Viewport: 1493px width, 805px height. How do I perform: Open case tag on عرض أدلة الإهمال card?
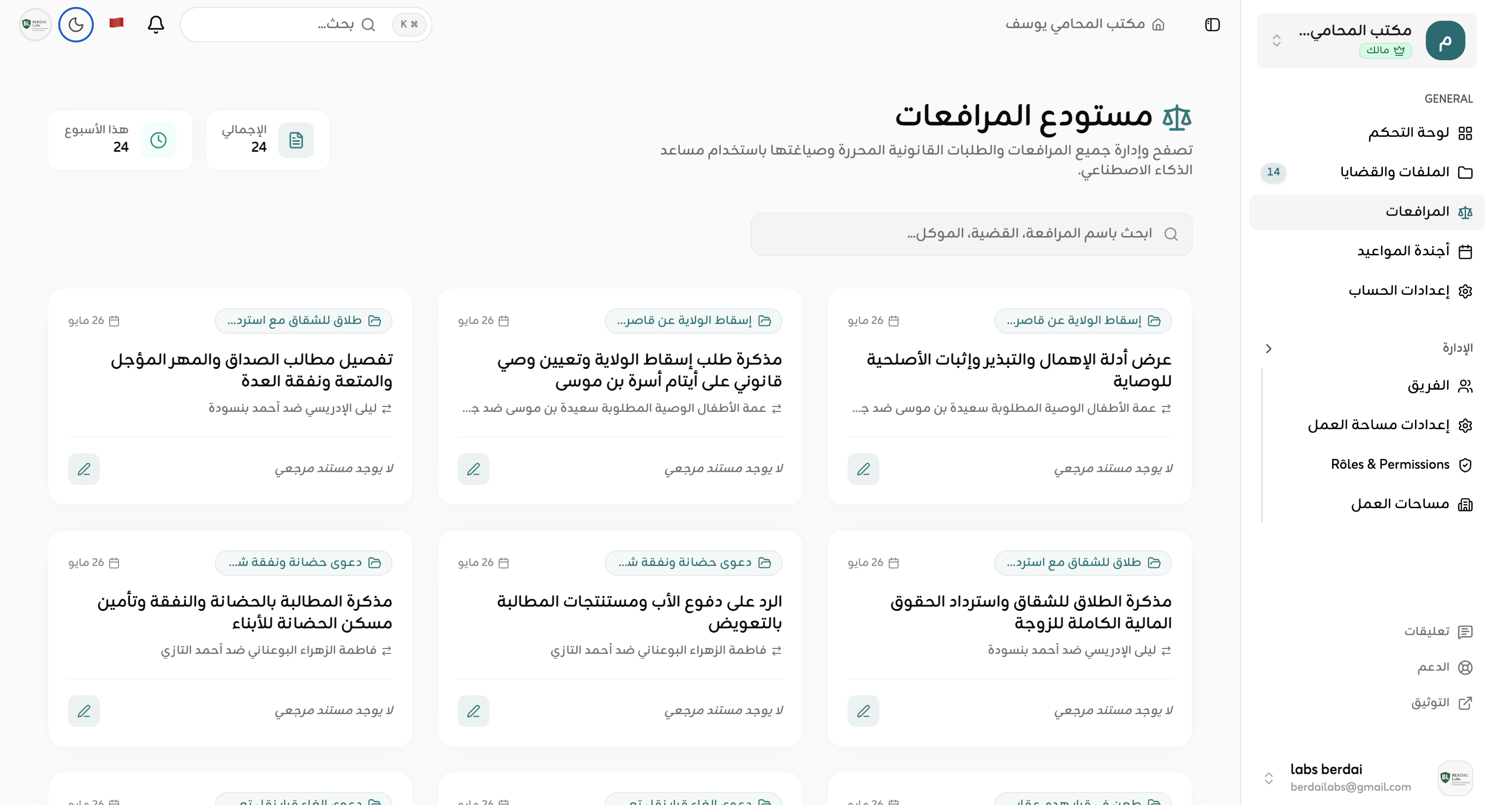1083,321
